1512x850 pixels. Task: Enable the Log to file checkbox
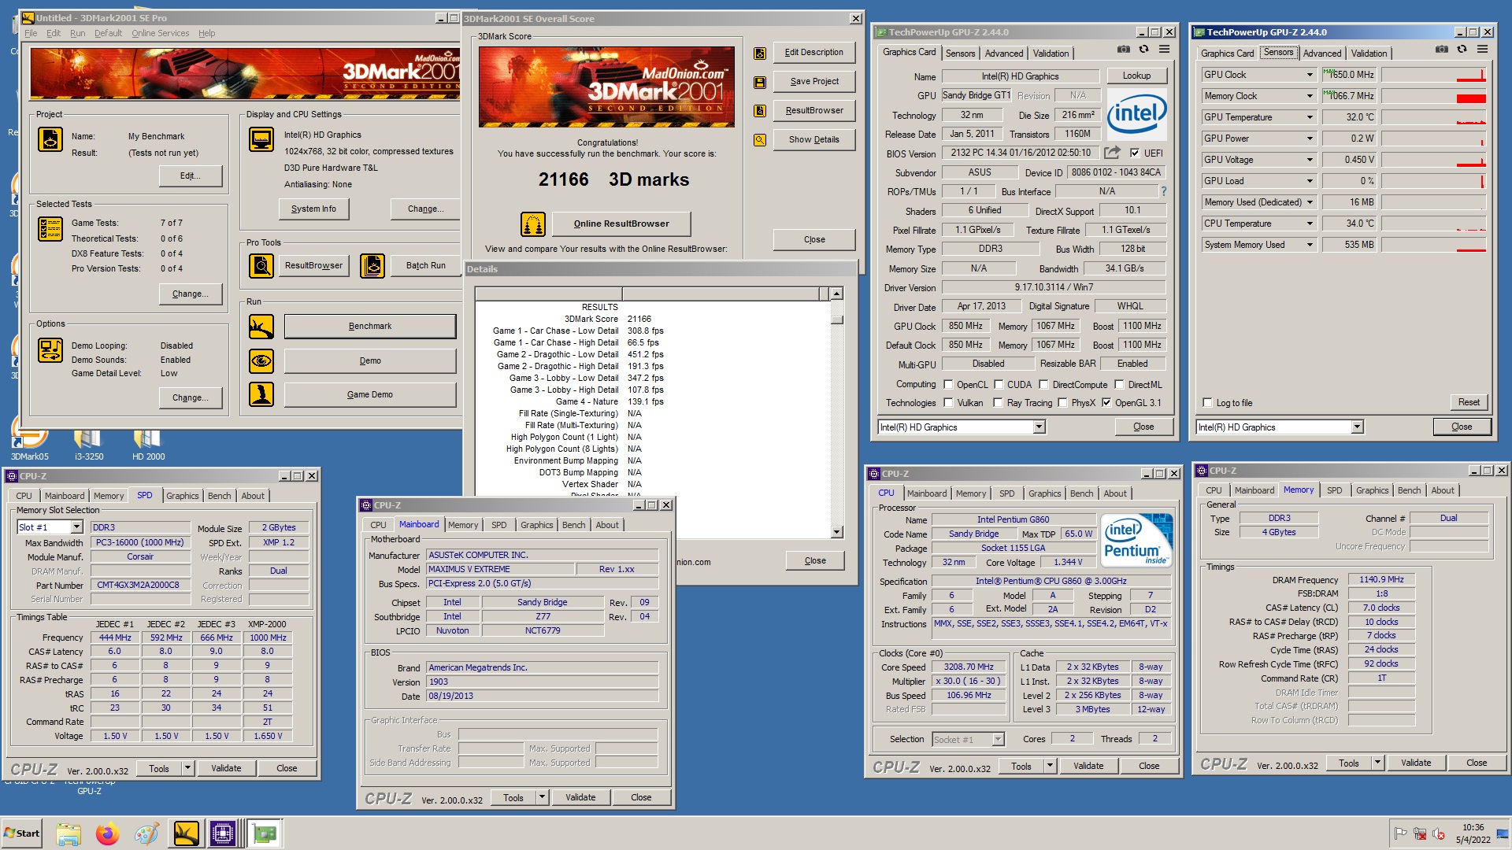(x=1207, y=403)
